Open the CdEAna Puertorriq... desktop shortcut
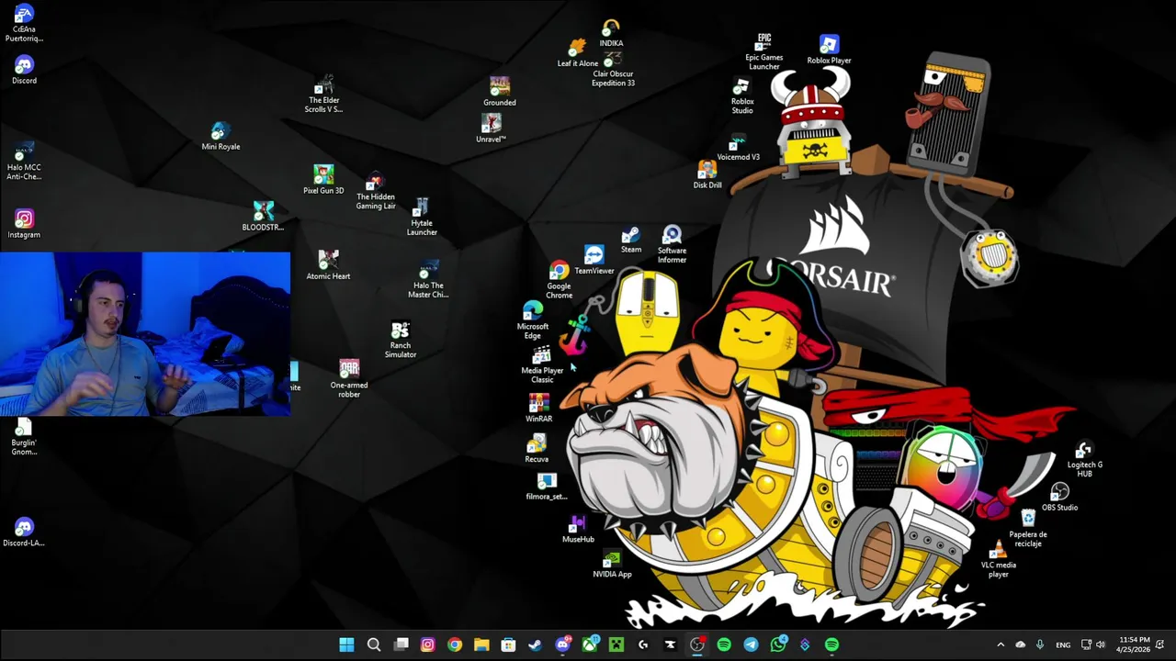 (24, 23)
